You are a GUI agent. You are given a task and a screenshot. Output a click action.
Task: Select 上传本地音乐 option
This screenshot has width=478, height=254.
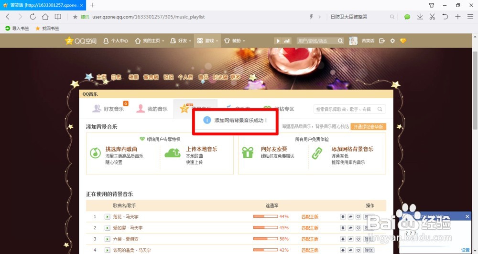tap(202, 149)
